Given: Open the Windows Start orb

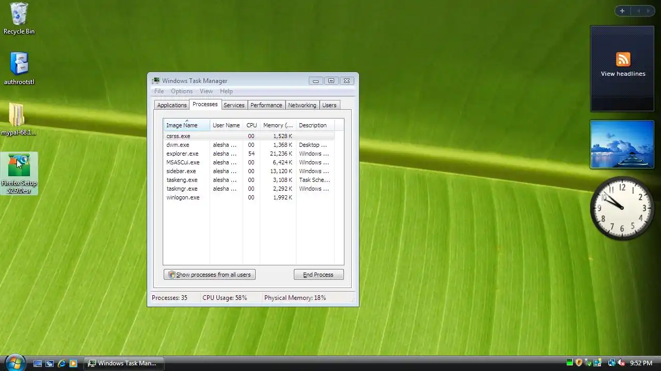Looking at the screenshot, I should point(14,362).
